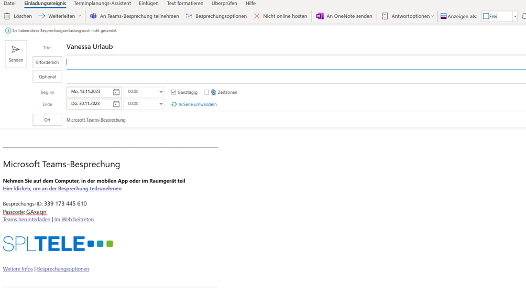The height and width of the screenshot is (293, 526).
Task: Click the Teams icon to join meeting
Action: coord(93,16)
